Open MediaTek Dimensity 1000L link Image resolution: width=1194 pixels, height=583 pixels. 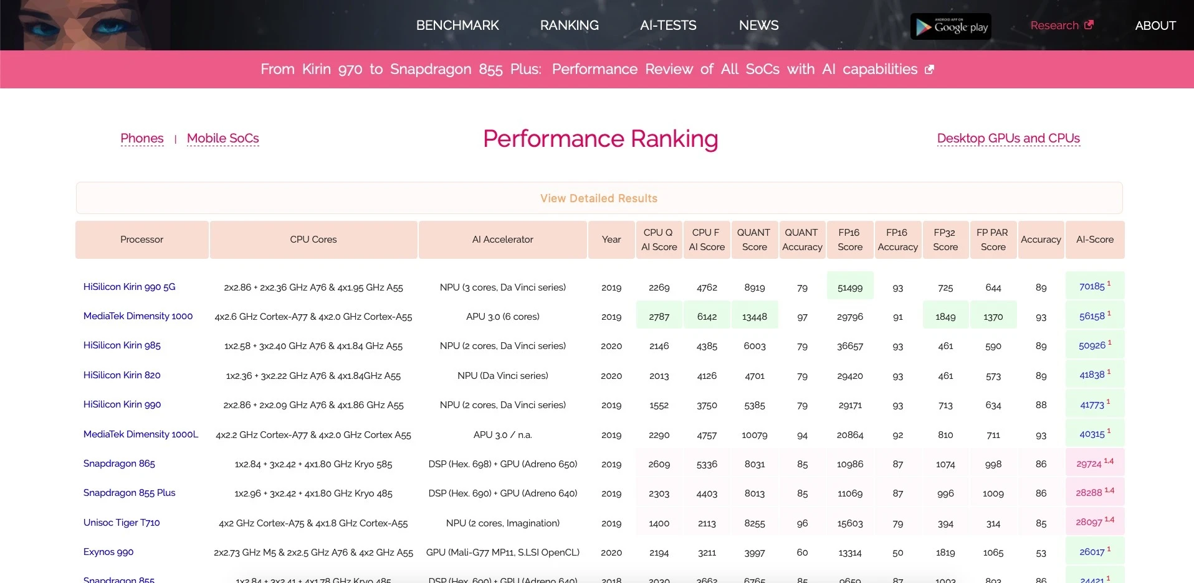coord(141,434)
